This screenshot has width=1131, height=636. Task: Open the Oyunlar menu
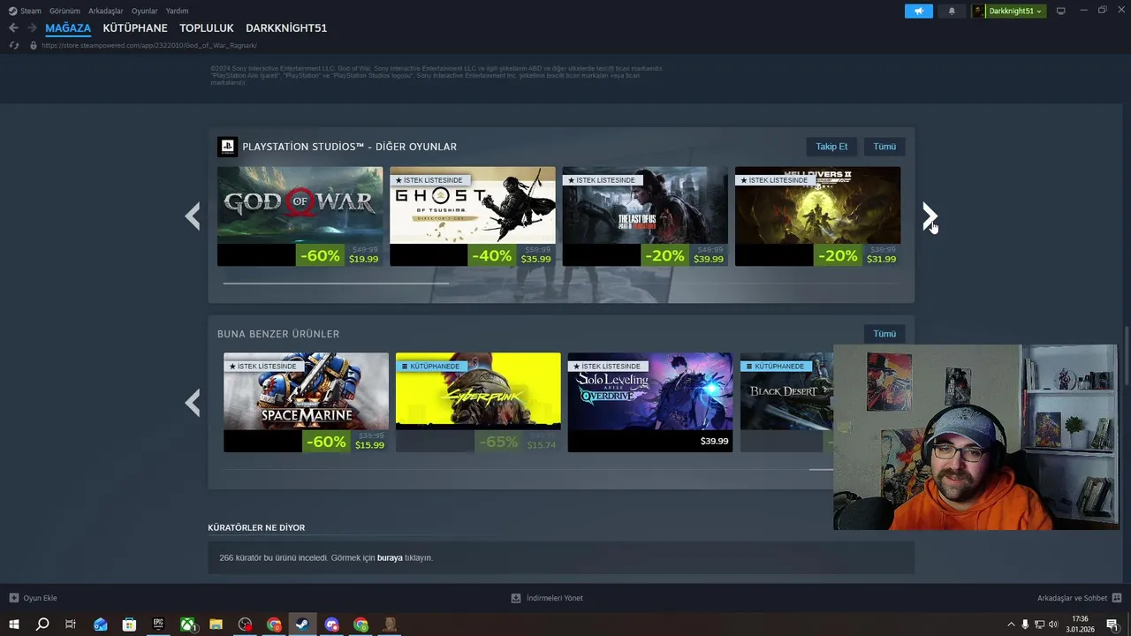pyautogui.click(x=144, y=11)
